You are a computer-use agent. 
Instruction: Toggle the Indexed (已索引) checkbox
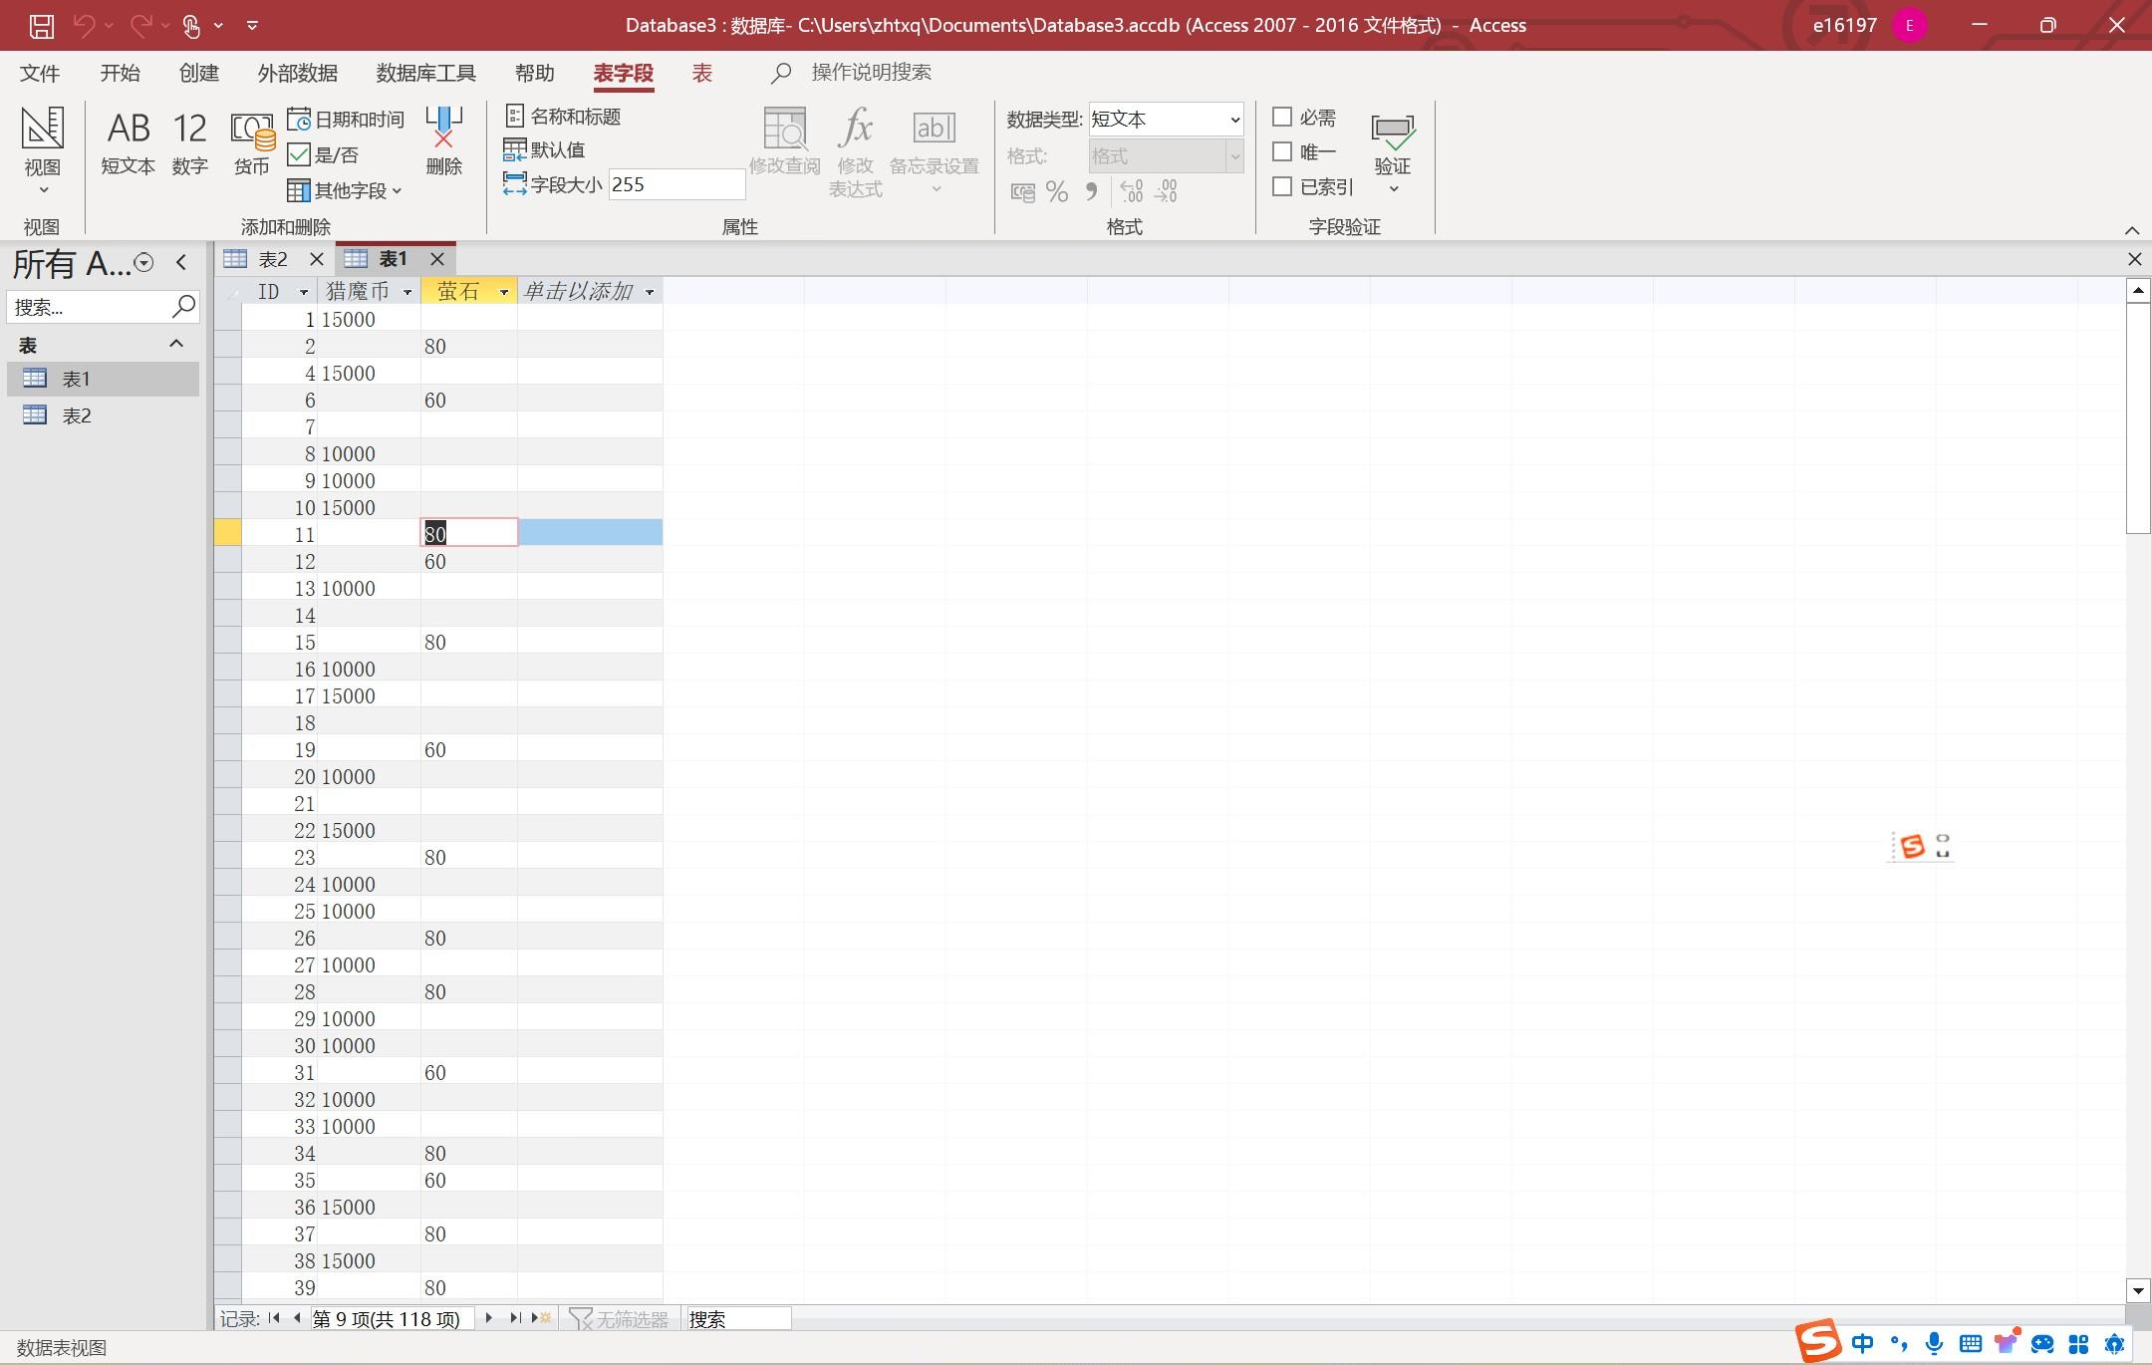1282,186
